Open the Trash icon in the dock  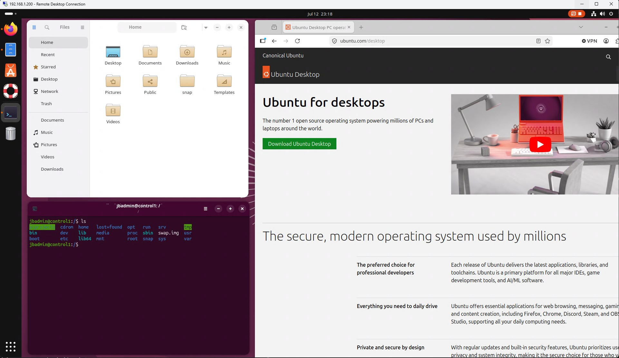(11, 134)
